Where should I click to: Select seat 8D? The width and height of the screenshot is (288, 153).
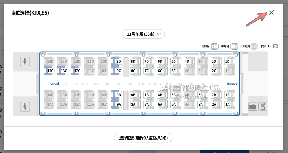pyautogui.click(x=135, y=61)
